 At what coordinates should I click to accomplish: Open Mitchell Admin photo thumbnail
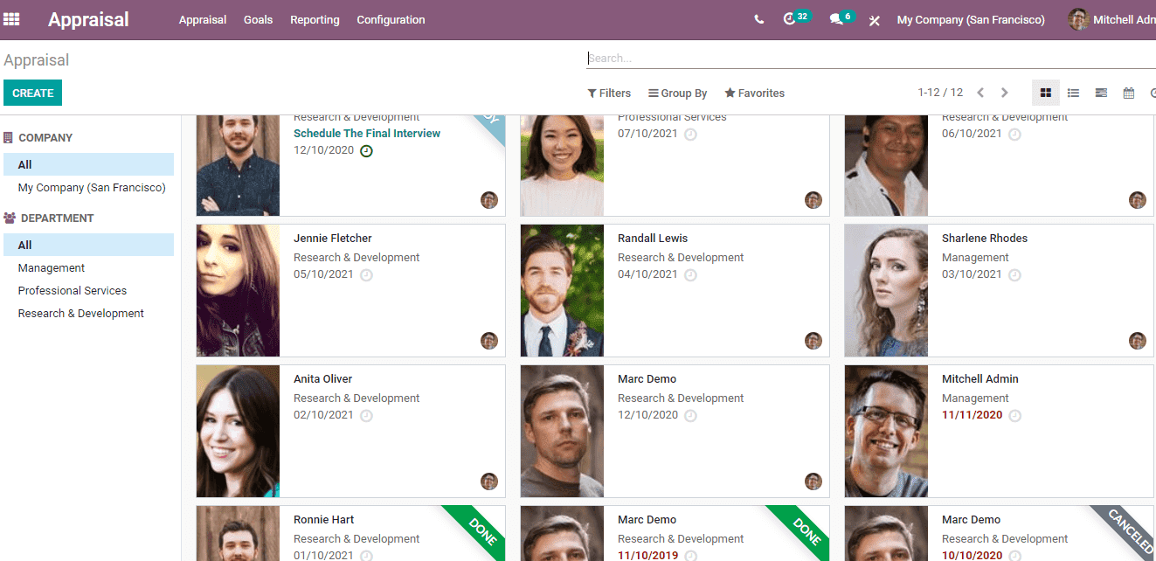[x=886, y=431]
